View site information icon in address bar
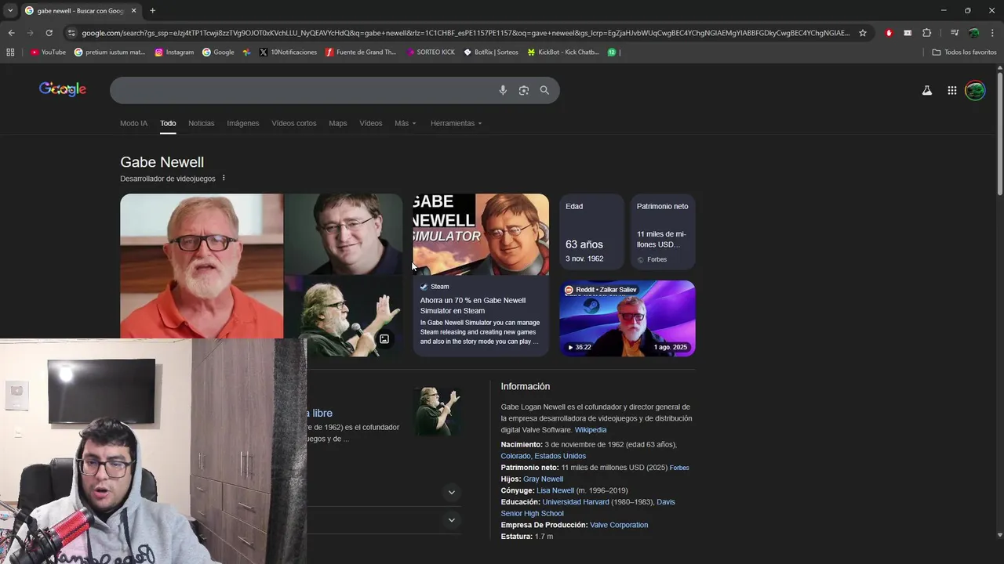This screenshot has width=1004, height=564. coord(71,33)
